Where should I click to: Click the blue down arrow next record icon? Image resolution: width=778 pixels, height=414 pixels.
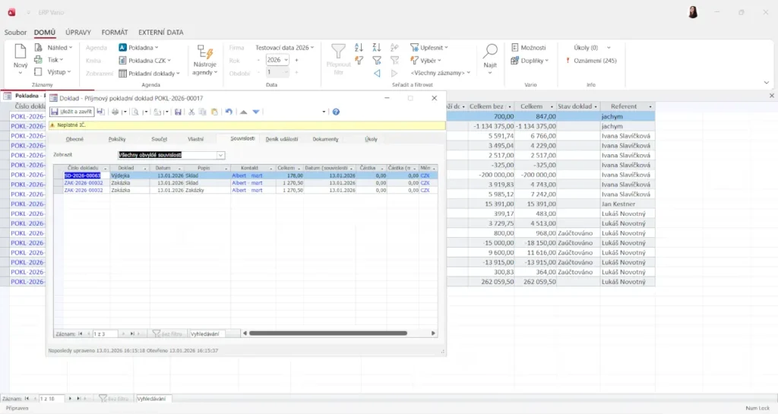point(257,112)
